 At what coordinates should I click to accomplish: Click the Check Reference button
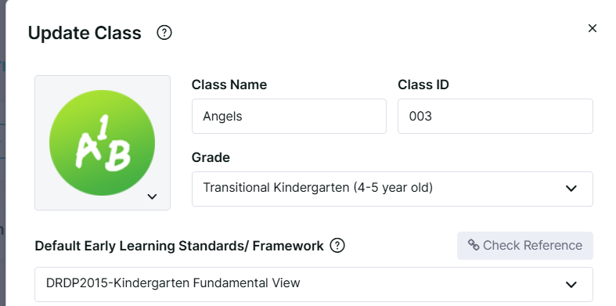coord(525,246)
